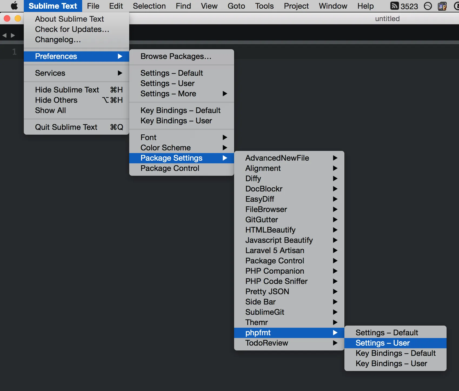Open the File menu
The image size is (459, 391).
click(93, 6)
